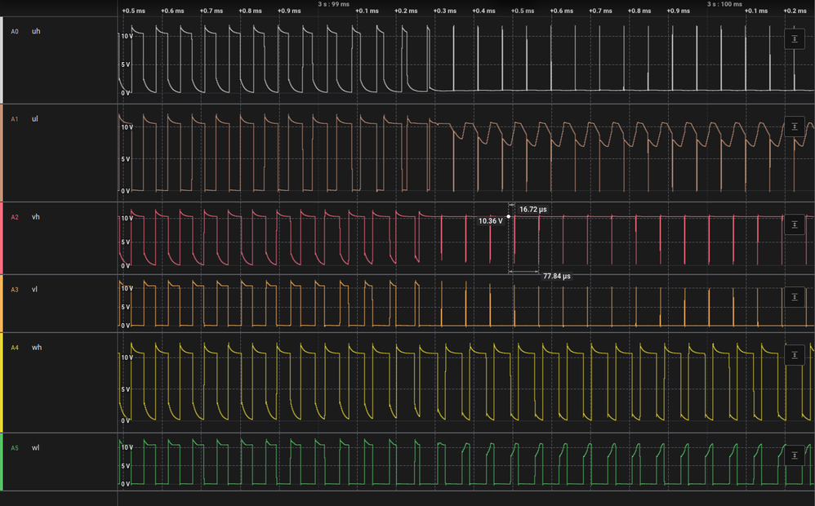Image resolution: width=815 pixels, height=506 pixels.
Task: Click the vertical fit icon for channel vl
Action: 795,297
